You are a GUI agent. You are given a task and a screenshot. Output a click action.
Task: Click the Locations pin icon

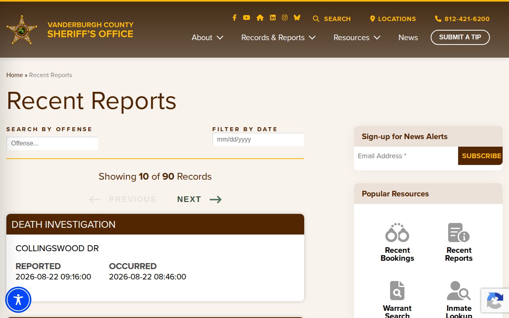(373, 19)
